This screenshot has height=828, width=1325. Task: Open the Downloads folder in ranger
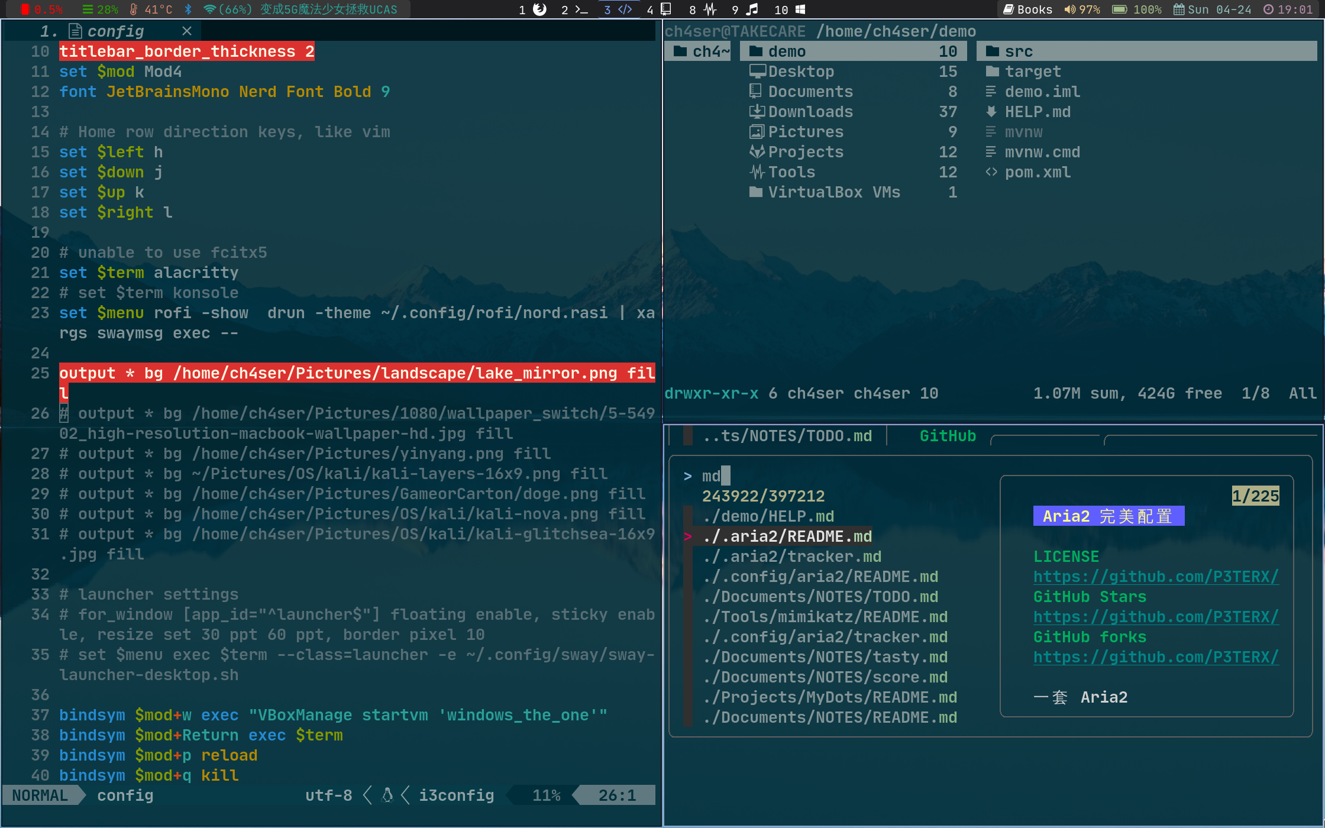click(x=810, y=112)
